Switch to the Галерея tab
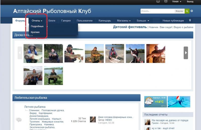 point(66,21)
